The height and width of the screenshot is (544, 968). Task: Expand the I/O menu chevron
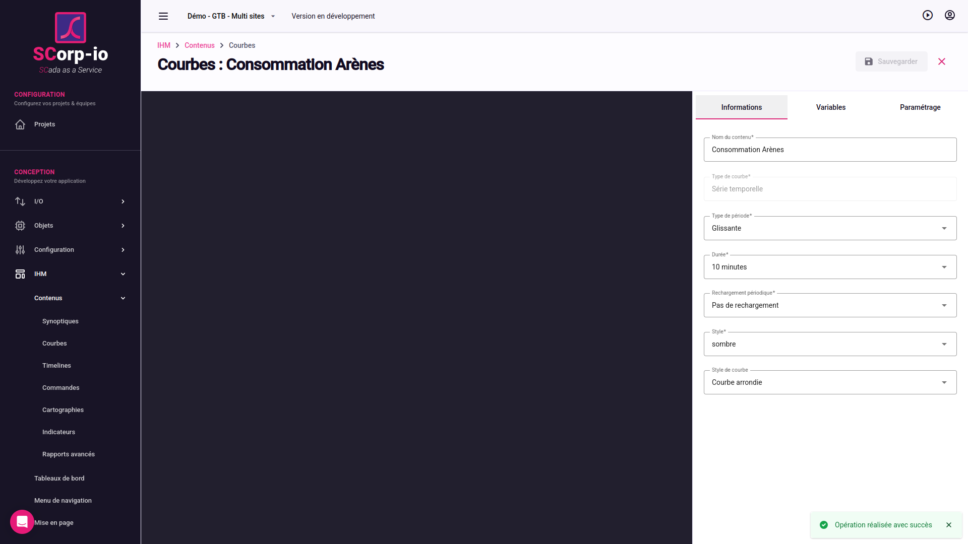coord(123,201)
